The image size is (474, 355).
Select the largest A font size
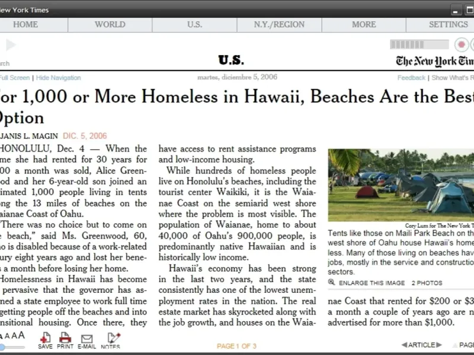[x=21, y=335]
